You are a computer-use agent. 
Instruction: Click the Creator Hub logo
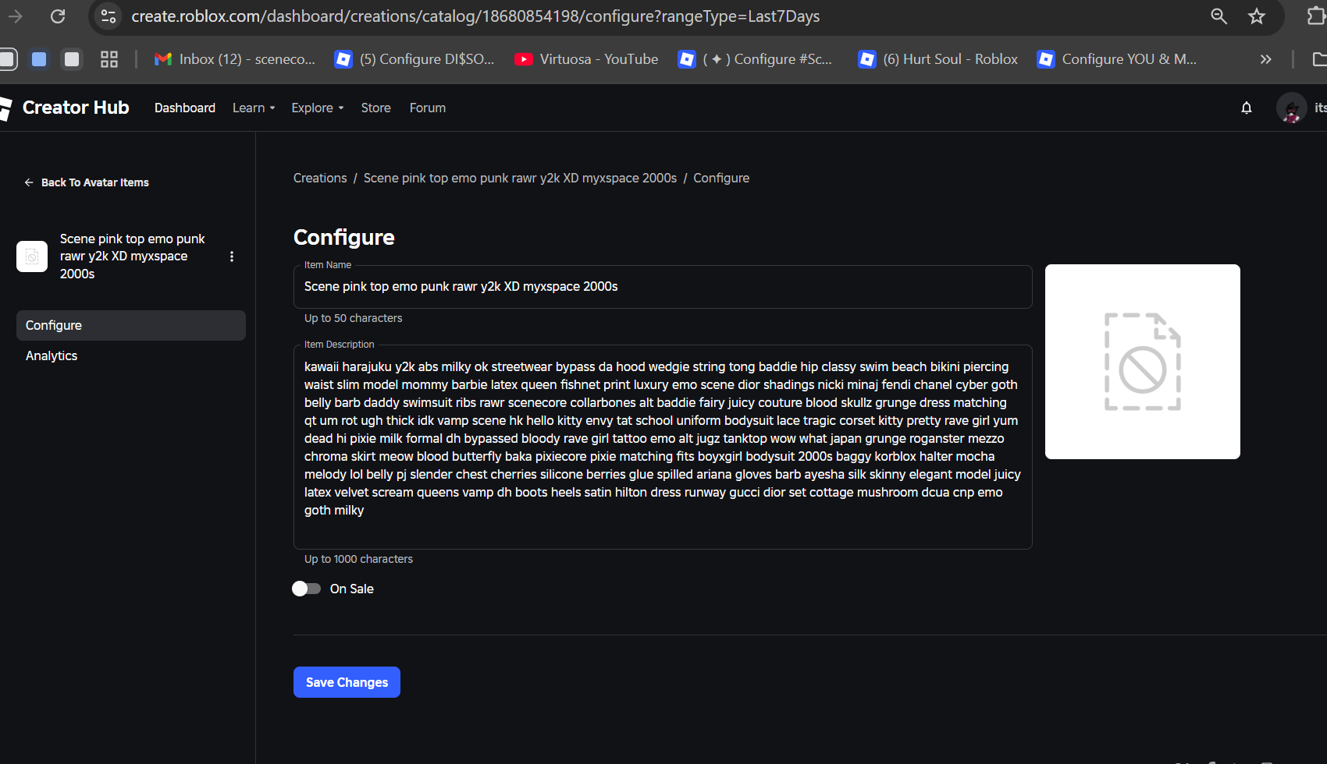pyautogui.click(x=66, y=108)
